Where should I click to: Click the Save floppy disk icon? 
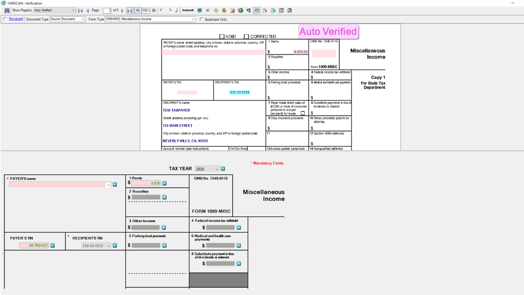(7, 10)
